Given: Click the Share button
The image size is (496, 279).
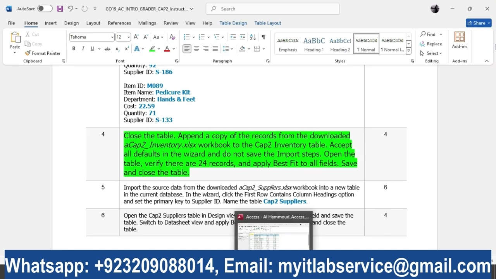Looking at the screenshot, I should 479,23.
